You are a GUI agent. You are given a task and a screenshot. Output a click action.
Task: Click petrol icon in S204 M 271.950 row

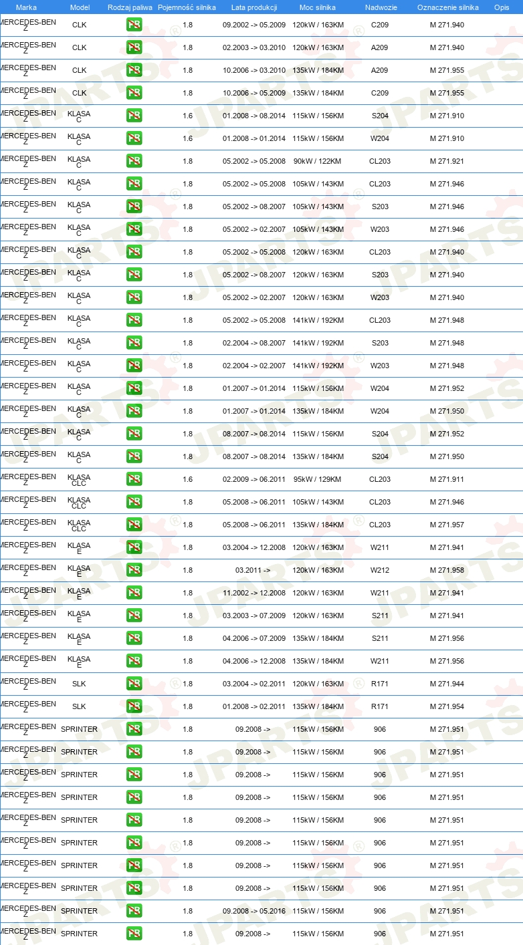[134, 457]
